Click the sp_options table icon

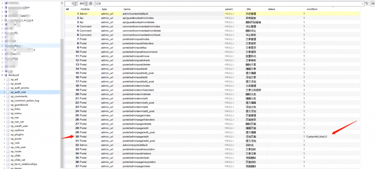pos(8,130)
